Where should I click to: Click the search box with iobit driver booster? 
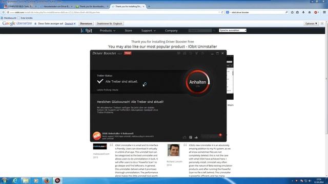[258, 12]
